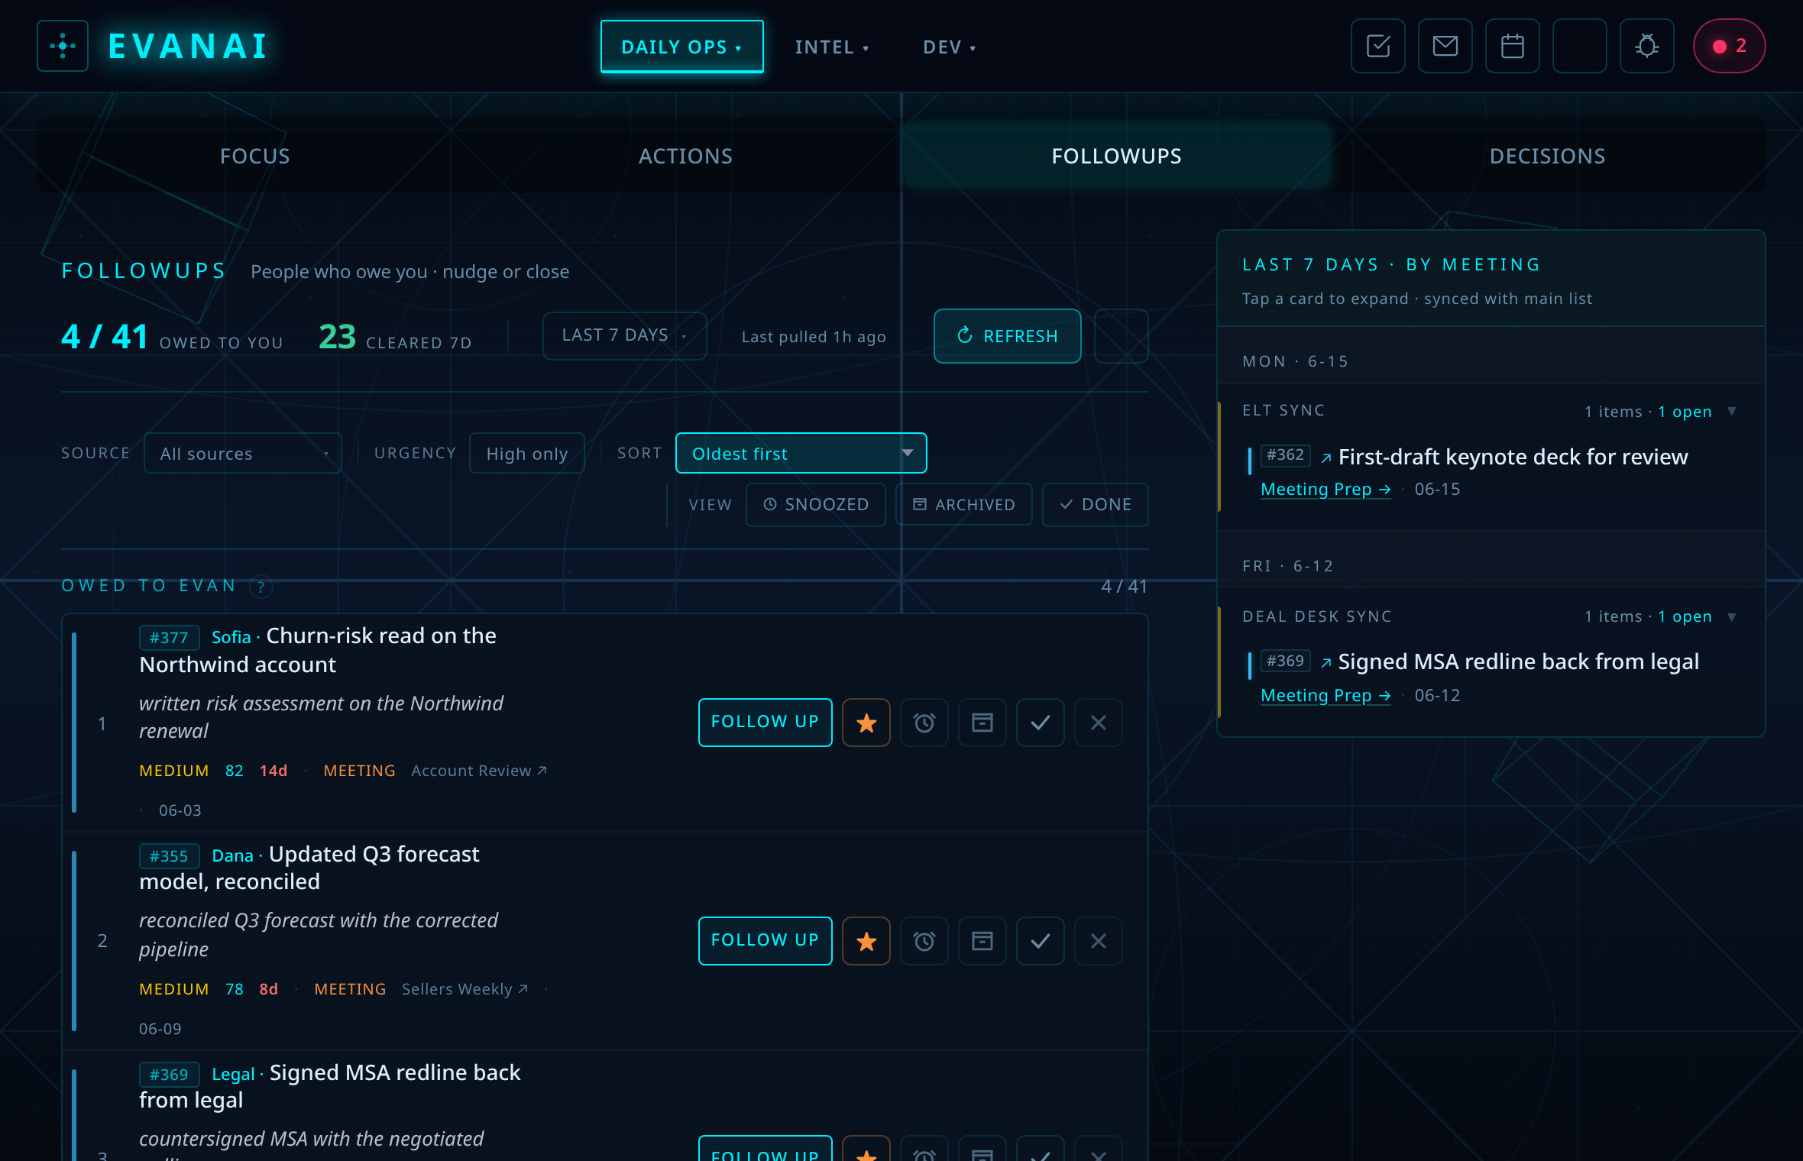Open the Last 7 Days range dropdown
This screenshot has width=1803, height=1161.
point(625,336)
